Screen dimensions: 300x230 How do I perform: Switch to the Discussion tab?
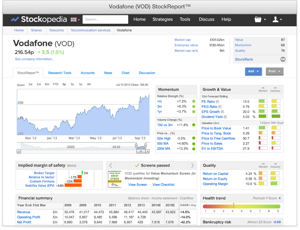coord(147,73)
